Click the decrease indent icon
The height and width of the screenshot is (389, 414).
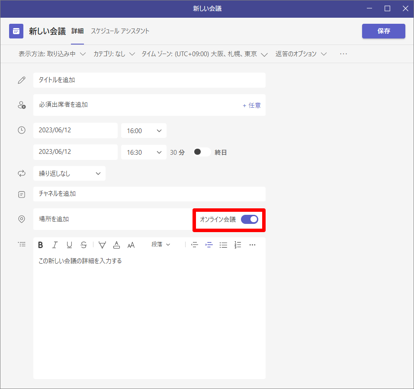point(195,245)
